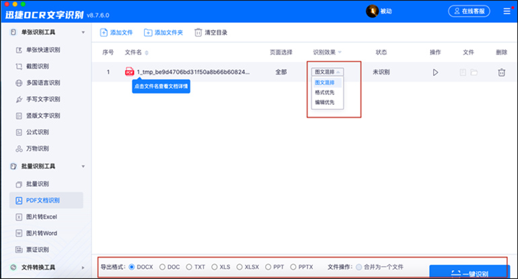Open output folder icon in file column
Viewport: 518px width, 279px height.
pyautogui.click(x=474, y=72)
